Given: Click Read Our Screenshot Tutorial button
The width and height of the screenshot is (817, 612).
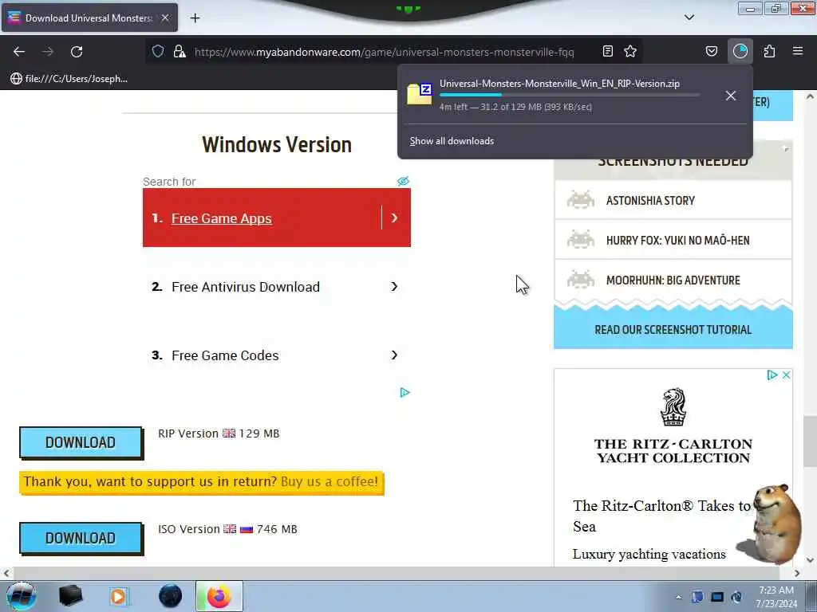Looking at the screenshot, I should 673,329.
